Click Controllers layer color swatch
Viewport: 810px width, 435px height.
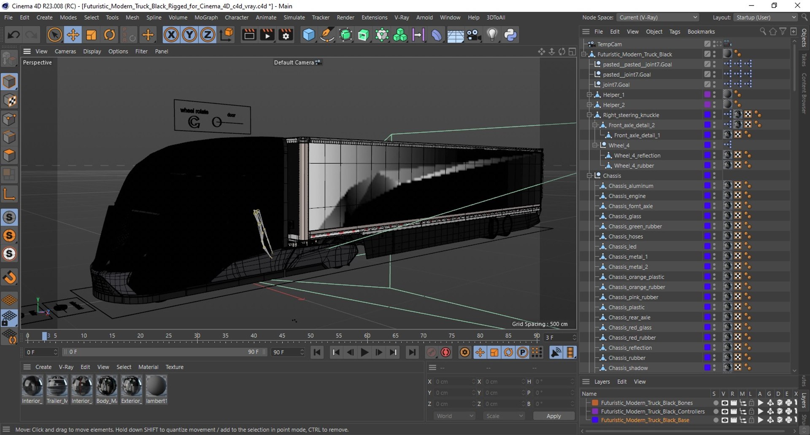pyautogui.click(x=595, y=411)
